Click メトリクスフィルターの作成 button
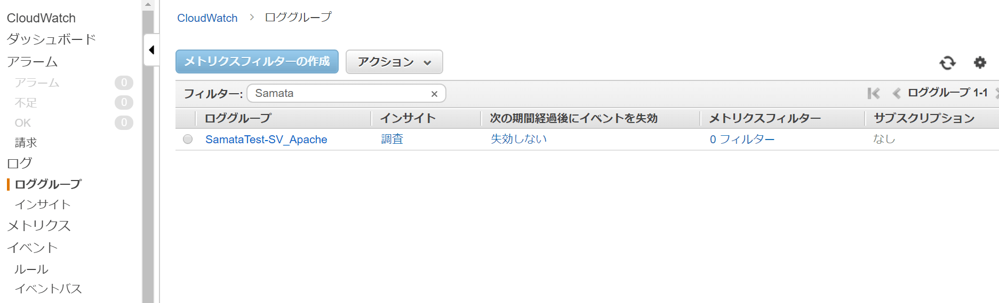This screenshot has width=999, height=303. [257, 62]
